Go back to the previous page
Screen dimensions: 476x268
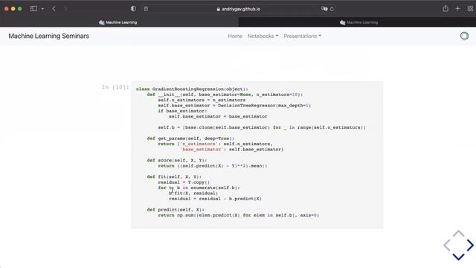[x=54, y=9]
